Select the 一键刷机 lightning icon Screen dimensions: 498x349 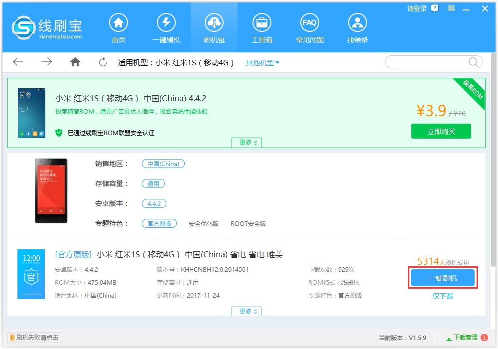[x=167, y=23]
